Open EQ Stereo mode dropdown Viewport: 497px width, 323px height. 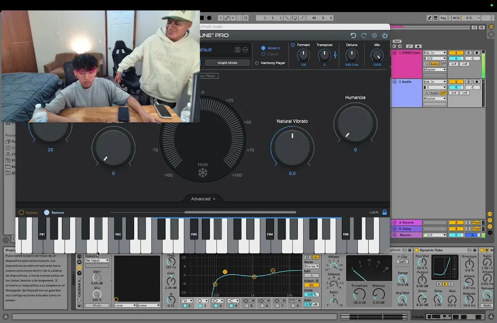312,266
